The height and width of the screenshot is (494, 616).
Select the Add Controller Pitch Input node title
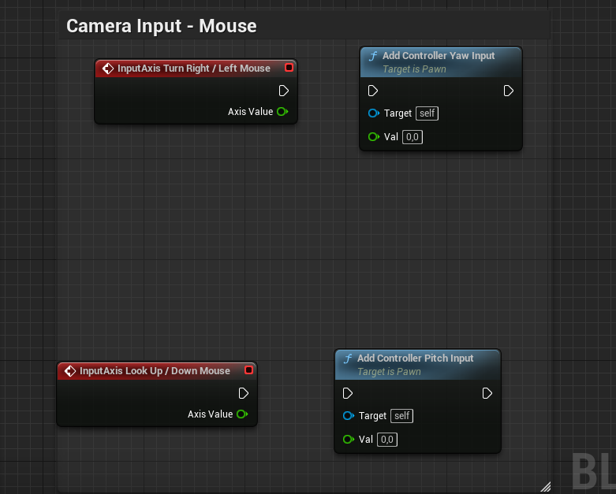[x=415, y=358]
